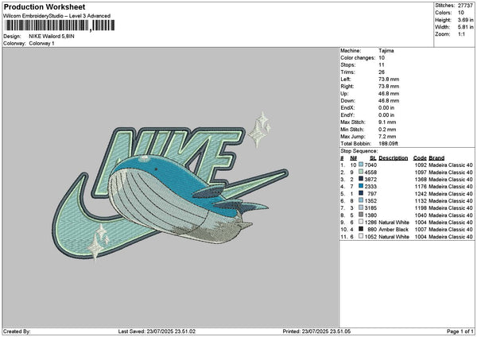Viewport: 477px width, 337px height.
Task: Click the light blue swatch beside 1352
Action: [361, 200]
